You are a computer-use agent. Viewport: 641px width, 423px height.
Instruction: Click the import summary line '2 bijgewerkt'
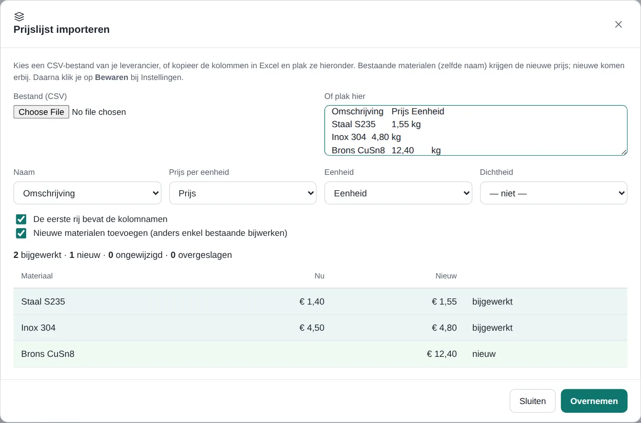37,255
